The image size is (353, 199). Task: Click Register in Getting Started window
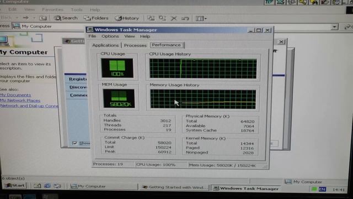pyautogui.click(x=78, y=79)
